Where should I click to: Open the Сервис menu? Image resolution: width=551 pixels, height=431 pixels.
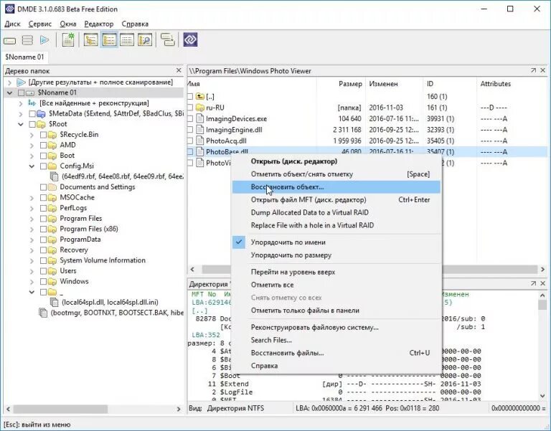coord(40,24)
